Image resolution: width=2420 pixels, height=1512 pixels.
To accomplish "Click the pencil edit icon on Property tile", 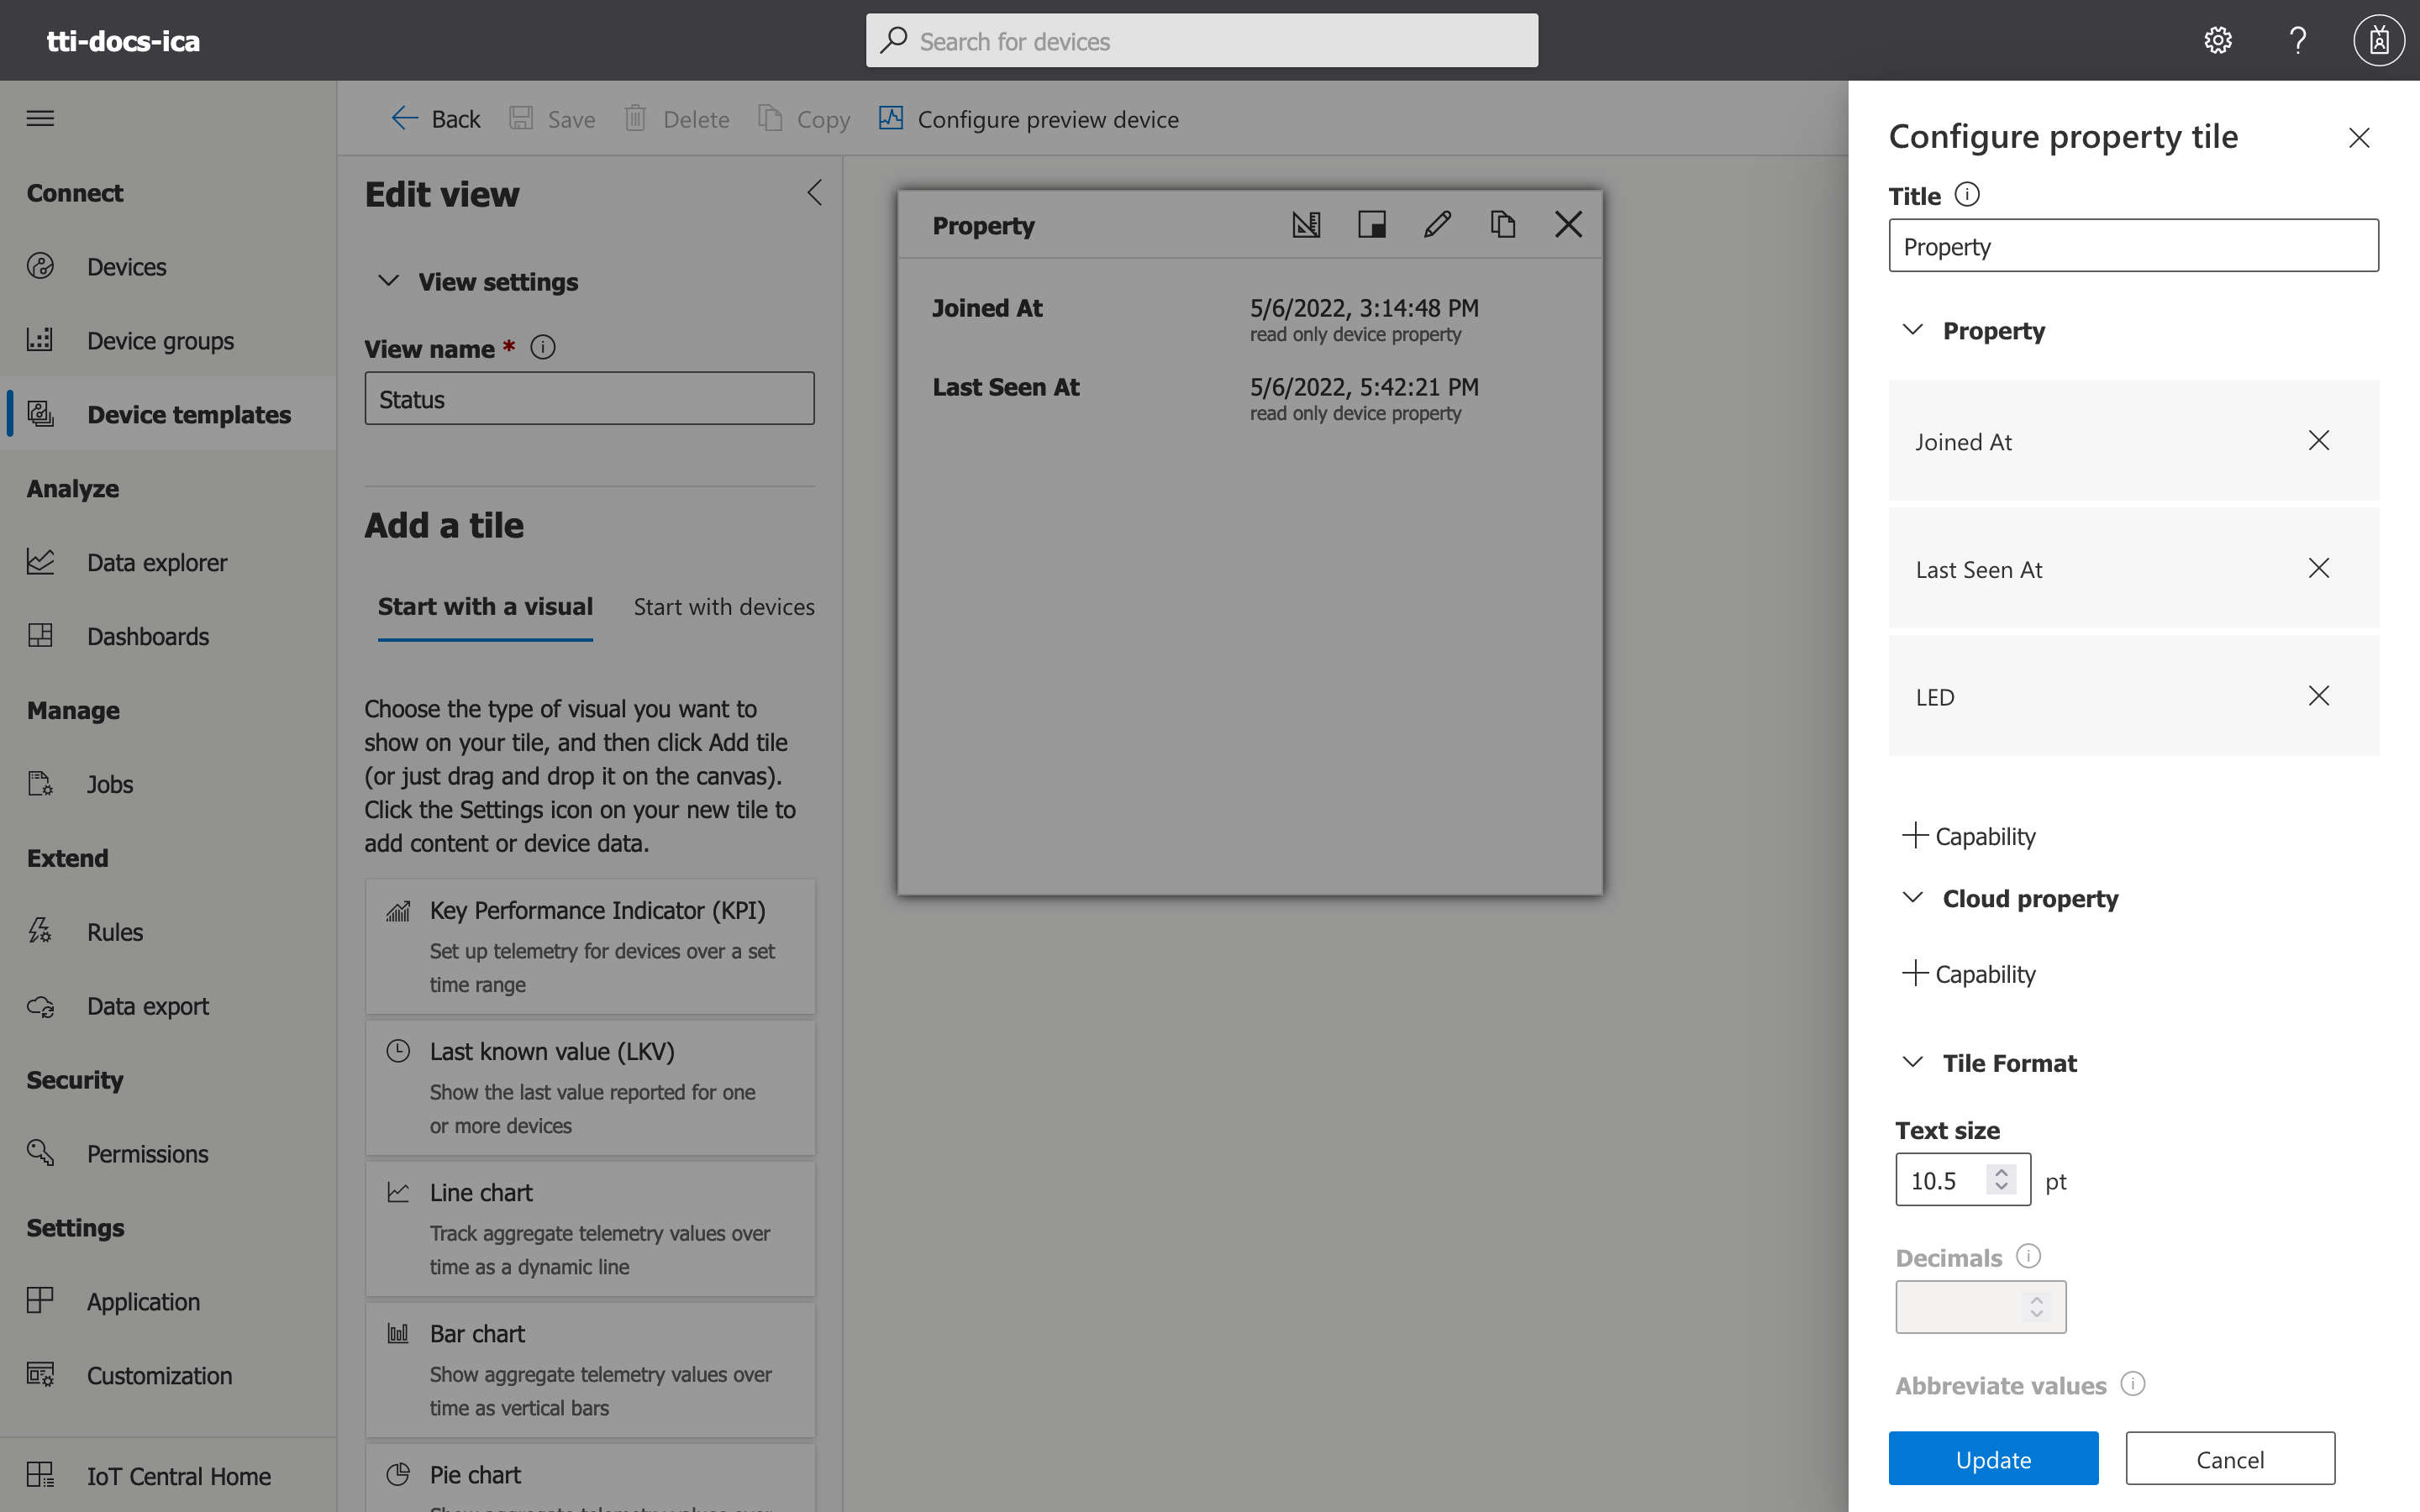I will tap(1437, 224).
